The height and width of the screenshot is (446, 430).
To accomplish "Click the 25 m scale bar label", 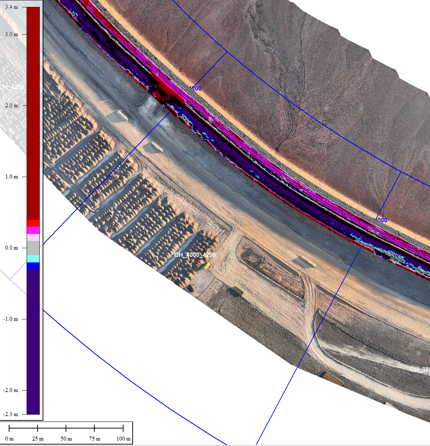I will click(38, 439).
